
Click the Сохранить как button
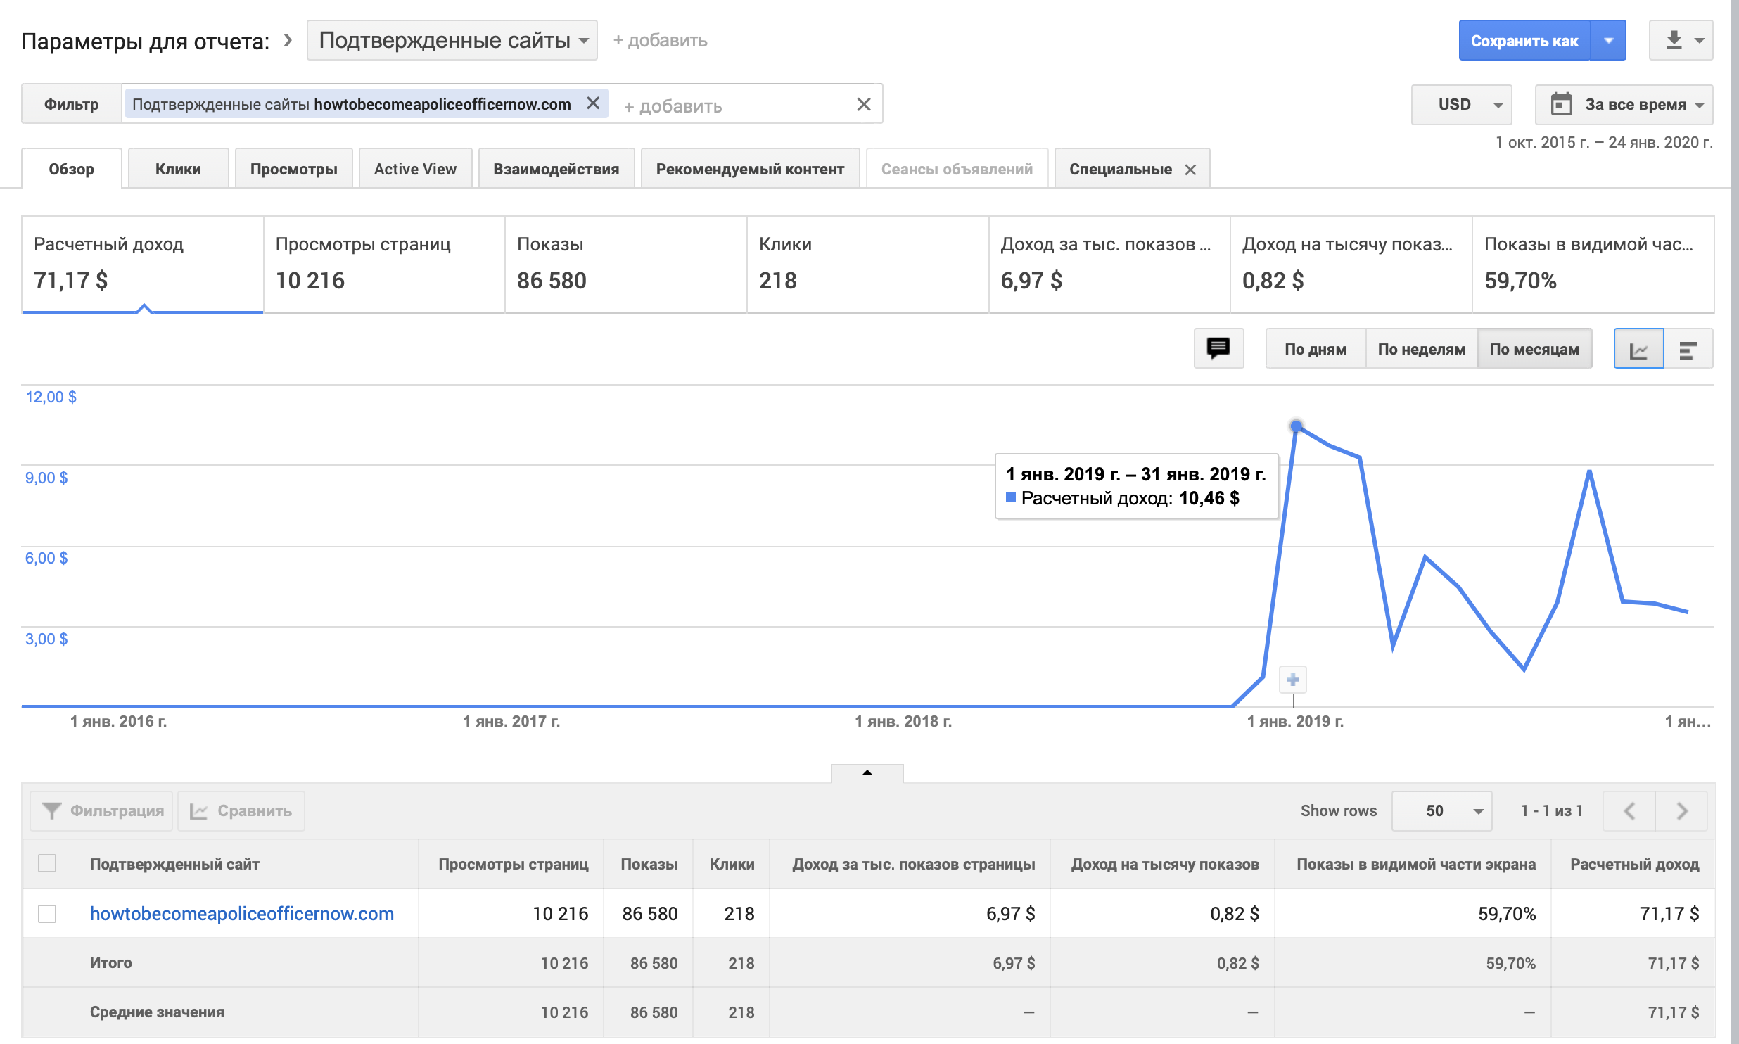click(x=1524, y=41)
